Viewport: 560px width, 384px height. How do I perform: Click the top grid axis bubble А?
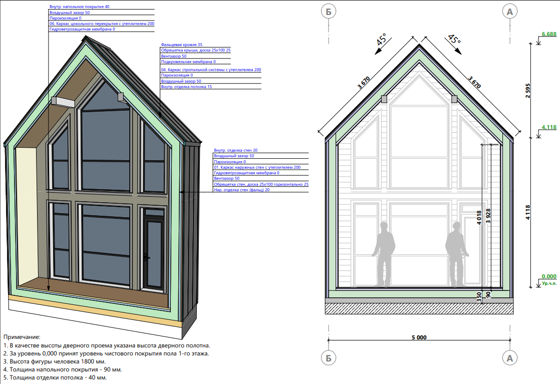(509, 12)
